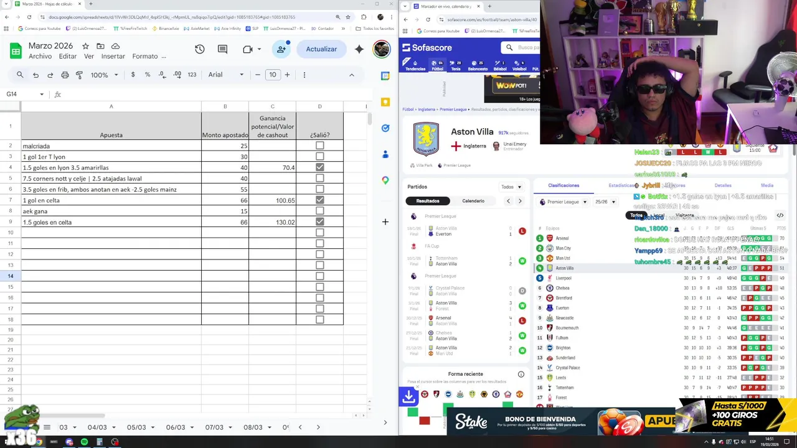Viewport: 797px width, 448px height.
Task: Open the comments icon in Sheets
Action: pos(222,49)
